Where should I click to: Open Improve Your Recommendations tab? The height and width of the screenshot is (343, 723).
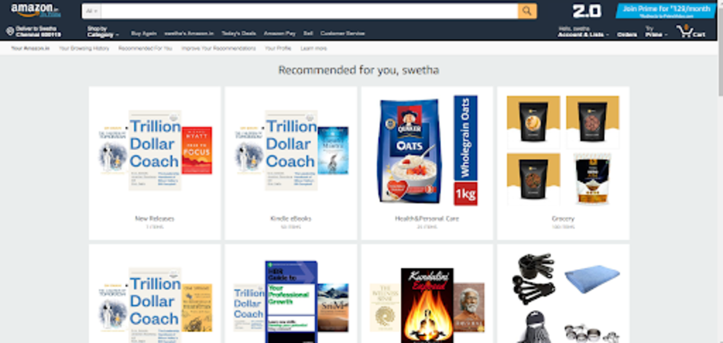(x=218, y=49)
